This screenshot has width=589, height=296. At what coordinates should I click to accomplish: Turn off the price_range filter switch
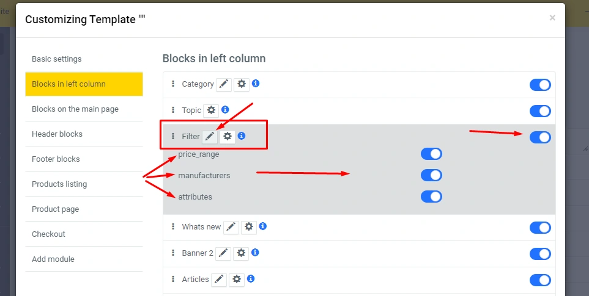point(431,154)
